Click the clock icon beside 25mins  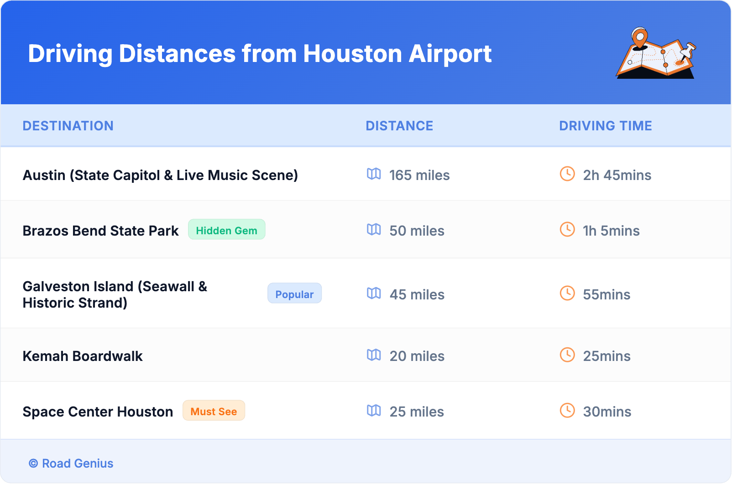click(x=567, y=355)
